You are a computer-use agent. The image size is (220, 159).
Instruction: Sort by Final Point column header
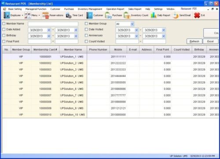[x=163, y=50]
